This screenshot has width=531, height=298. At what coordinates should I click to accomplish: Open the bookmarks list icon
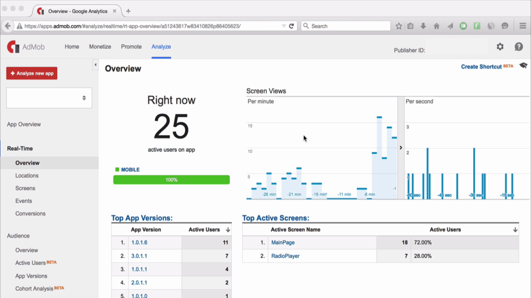tap(410, 26)
